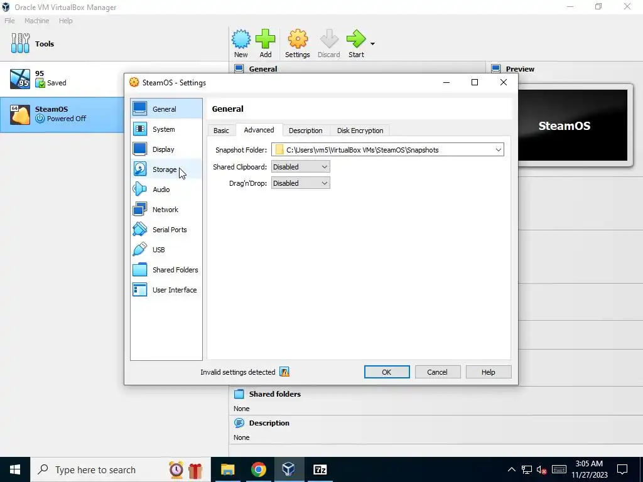Click the Discard toolbar icon
This screenshot has width=643, height=482.
click(329, 43)
